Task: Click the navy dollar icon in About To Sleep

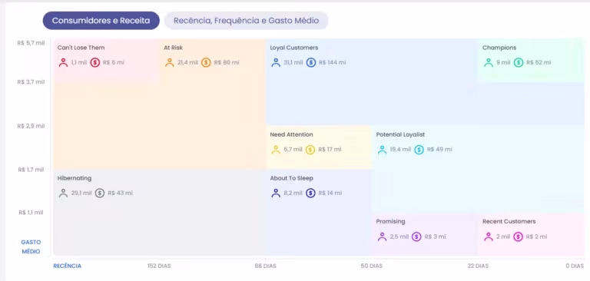Action: coord(310,193)
